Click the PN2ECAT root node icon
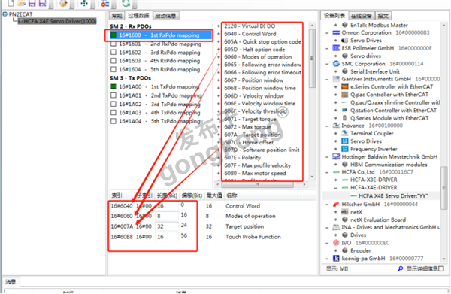451x294 pixels. click(5, 14)
